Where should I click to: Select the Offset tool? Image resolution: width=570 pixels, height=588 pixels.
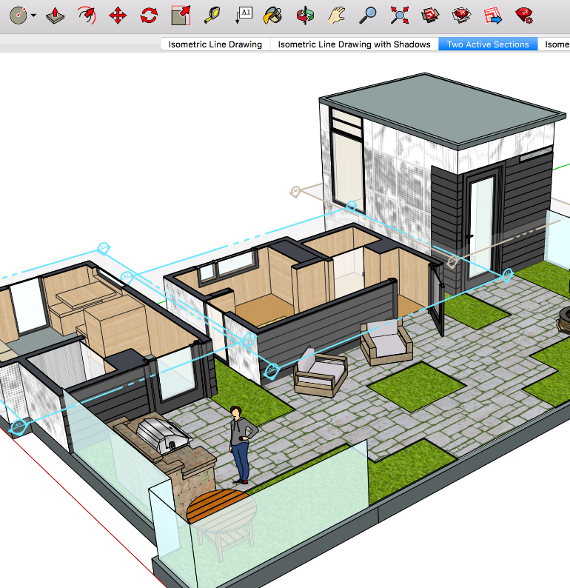click(x=87, y=16)
